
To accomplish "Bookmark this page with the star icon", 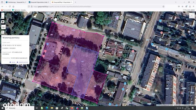I will tap(163, 7).
